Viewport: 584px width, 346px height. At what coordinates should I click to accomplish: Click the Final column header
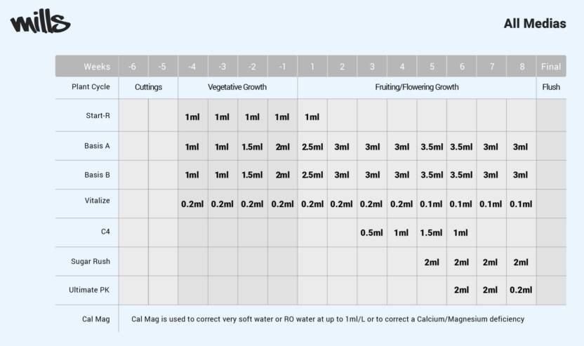coord(551,67)
